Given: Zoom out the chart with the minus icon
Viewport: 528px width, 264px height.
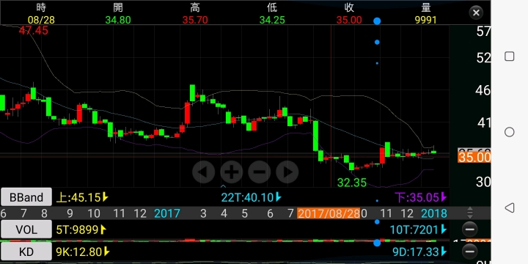Looking at the screenshot, I should 260,172.
